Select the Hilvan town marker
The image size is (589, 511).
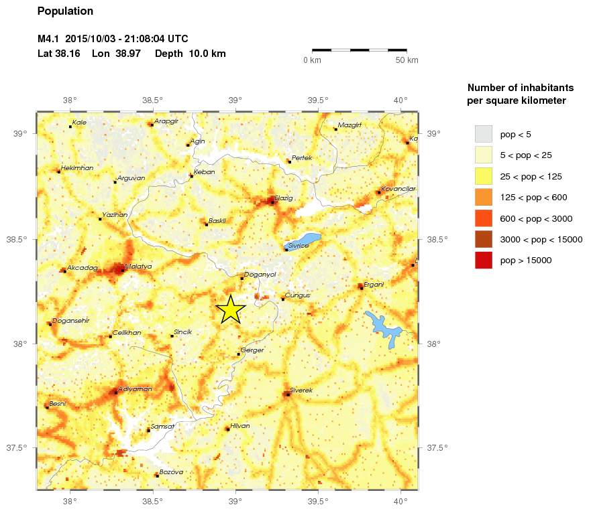(227, 430)
